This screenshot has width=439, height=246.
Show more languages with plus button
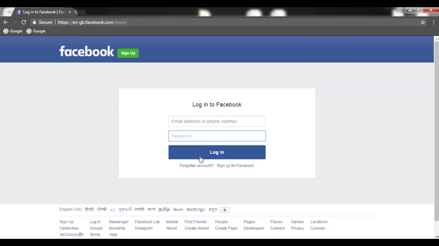click(225, 210)
